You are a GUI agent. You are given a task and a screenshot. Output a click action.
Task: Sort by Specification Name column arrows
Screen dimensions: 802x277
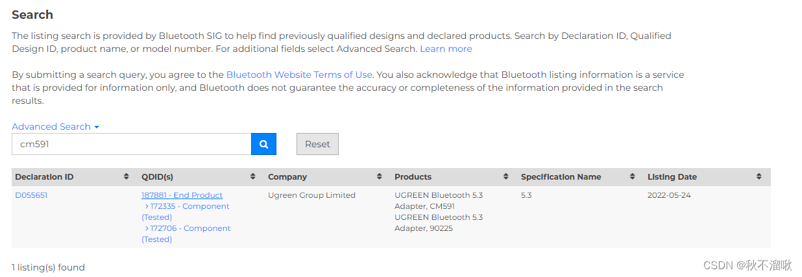[632, 176]
